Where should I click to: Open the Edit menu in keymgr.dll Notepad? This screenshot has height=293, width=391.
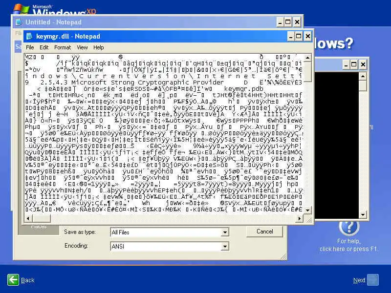[x=44, y=47]
